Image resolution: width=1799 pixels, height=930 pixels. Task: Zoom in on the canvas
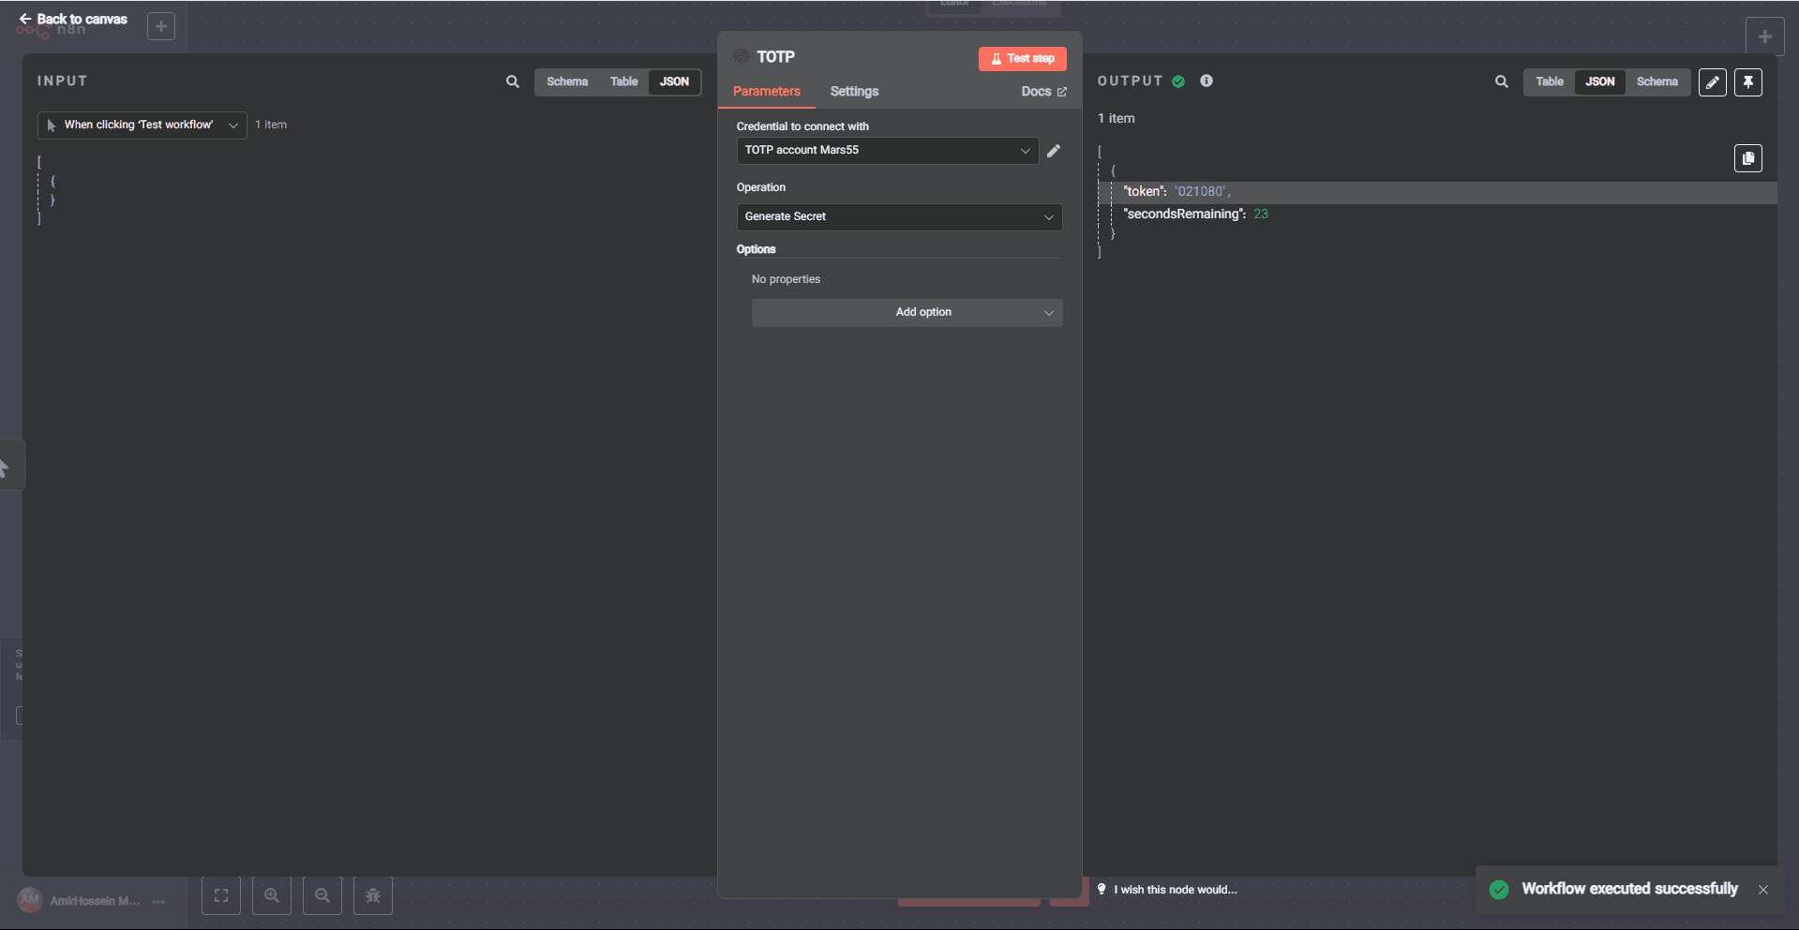click(x=272, y=895)
